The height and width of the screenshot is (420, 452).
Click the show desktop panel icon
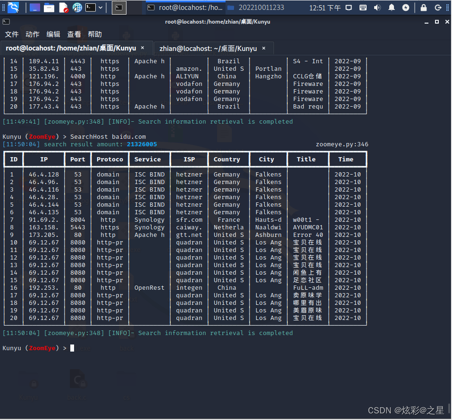coord(34,8)
